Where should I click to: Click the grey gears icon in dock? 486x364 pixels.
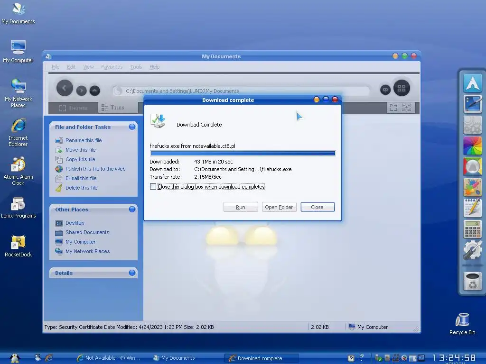(473, 125)
